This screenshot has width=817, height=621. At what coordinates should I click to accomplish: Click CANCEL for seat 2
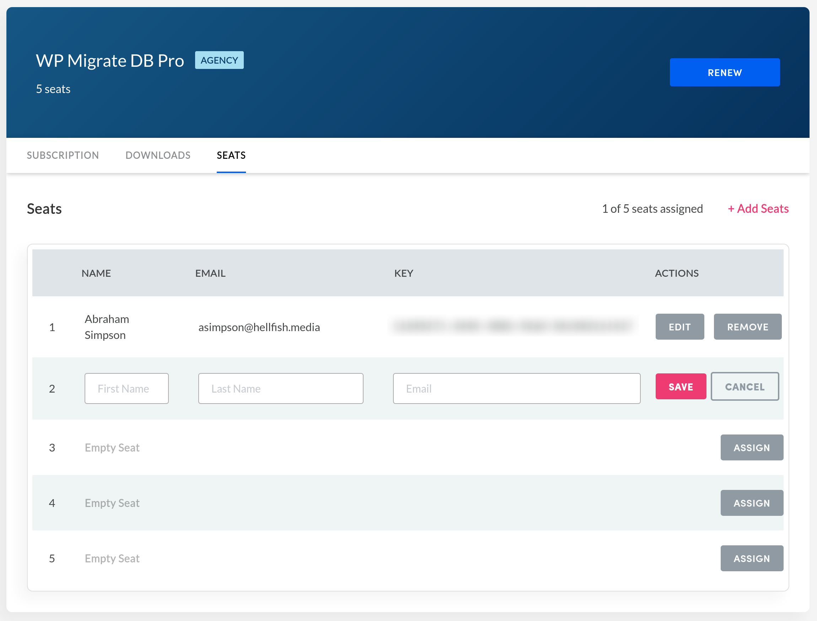pyautogui.click(x=745, y=386)
